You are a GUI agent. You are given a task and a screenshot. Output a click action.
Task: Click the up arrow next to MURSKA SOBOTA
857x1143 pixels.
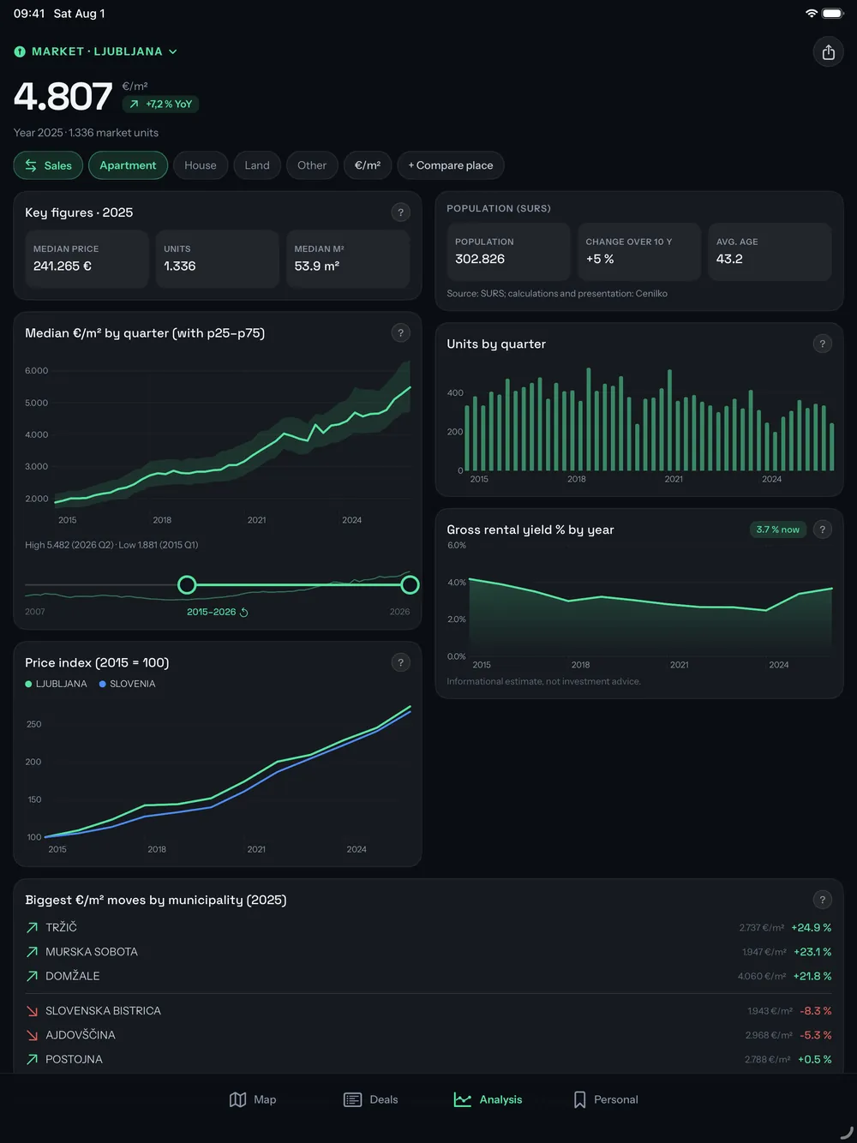pyautogui.click(x=32, y=952)
